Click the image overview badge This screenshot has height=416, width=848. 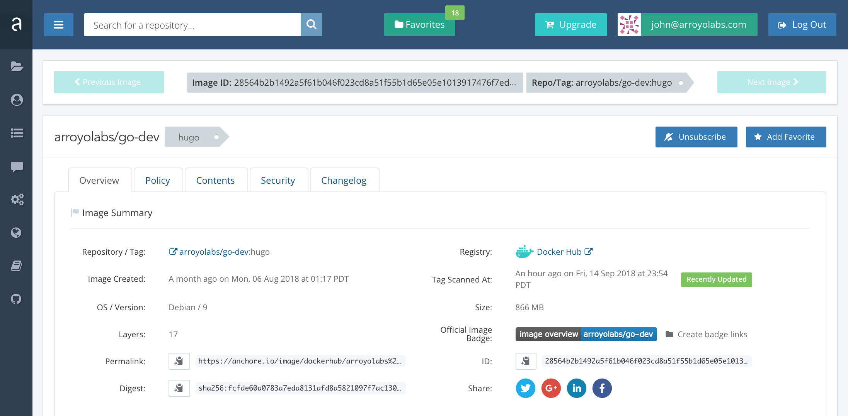point(586,334)
